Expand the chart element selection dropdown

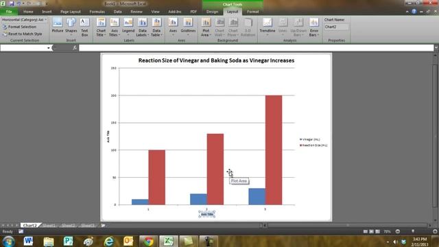[x=46, y=20]
